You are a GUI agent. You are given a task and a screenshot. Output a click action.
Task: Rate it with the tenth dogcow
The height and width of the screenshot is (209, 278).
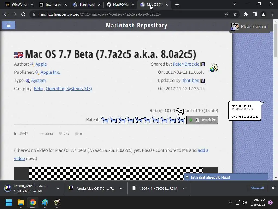point(181,120)
